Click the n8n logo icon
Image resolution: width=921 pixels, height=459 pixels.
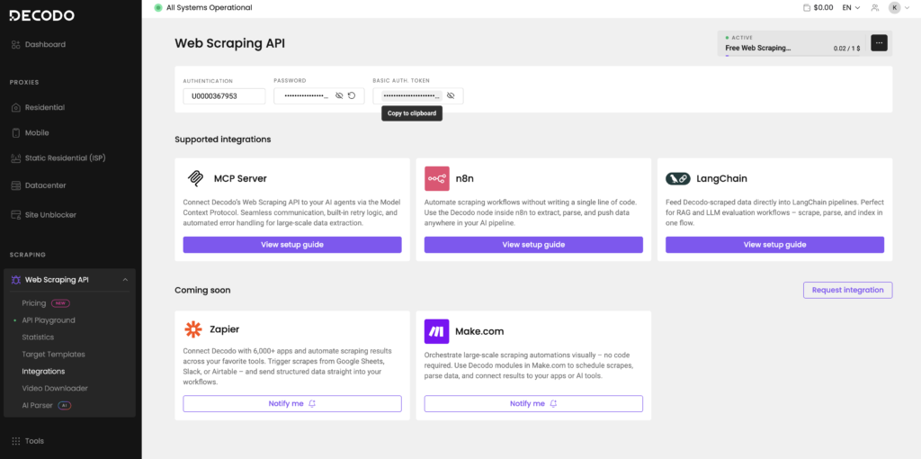click(436, 178)
